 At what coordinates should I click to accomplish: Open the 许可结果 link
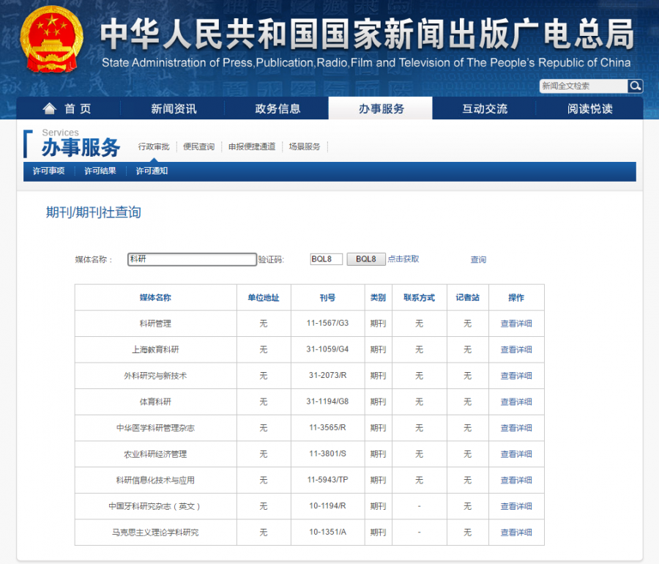tap(100, 171)
